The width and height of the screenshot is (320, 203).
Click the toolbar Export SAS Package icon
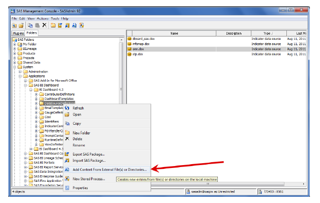click(x=60, y=25)
